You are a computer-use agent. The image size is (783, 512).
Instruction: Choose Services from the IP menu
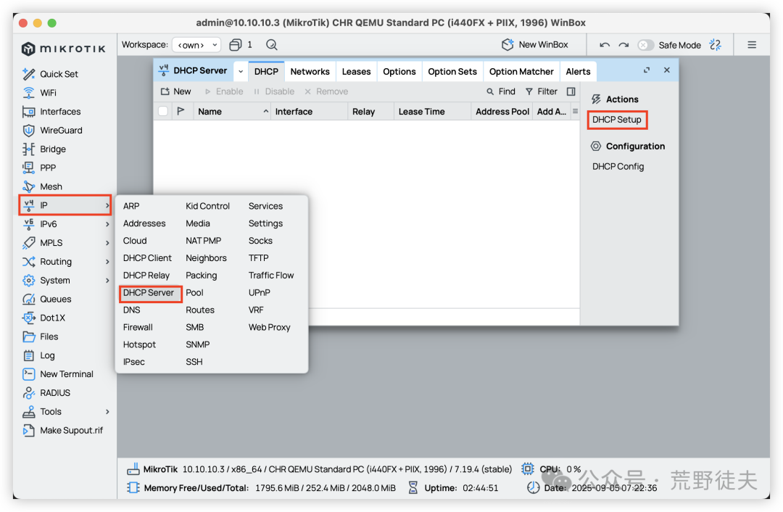point(265,206)
